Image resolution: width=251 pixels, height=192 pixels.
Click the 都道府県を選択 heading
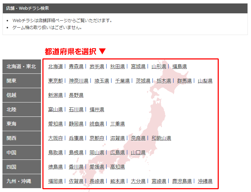click(70, 52)
